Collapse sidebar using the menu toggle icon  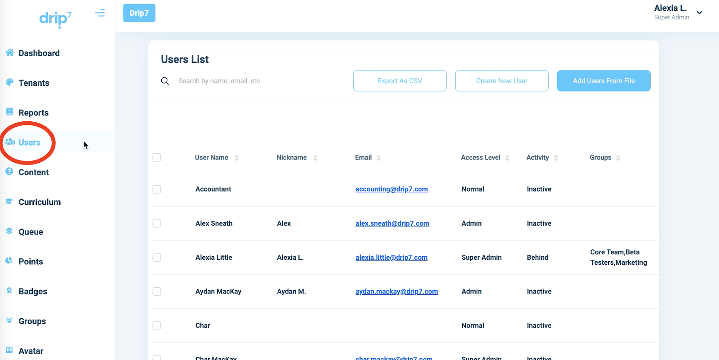coord(100,13)
